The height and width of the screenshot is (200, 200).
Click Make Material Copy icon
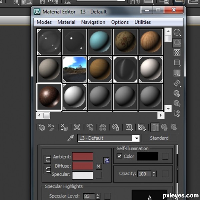90,127
